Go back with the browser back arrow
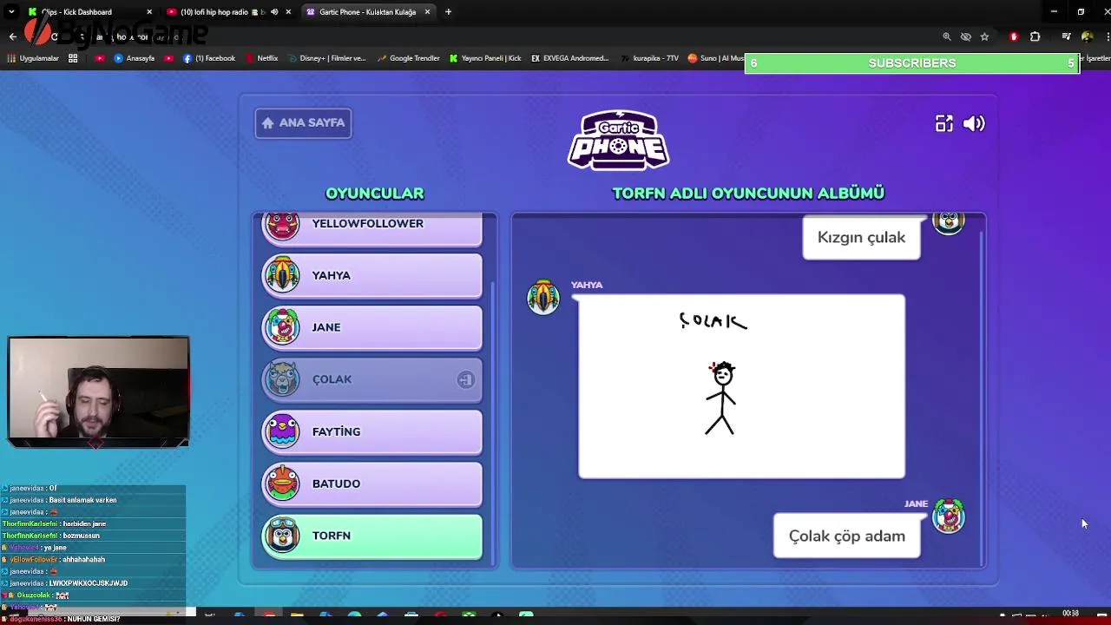1111x625 pixels. pos(12,36)
